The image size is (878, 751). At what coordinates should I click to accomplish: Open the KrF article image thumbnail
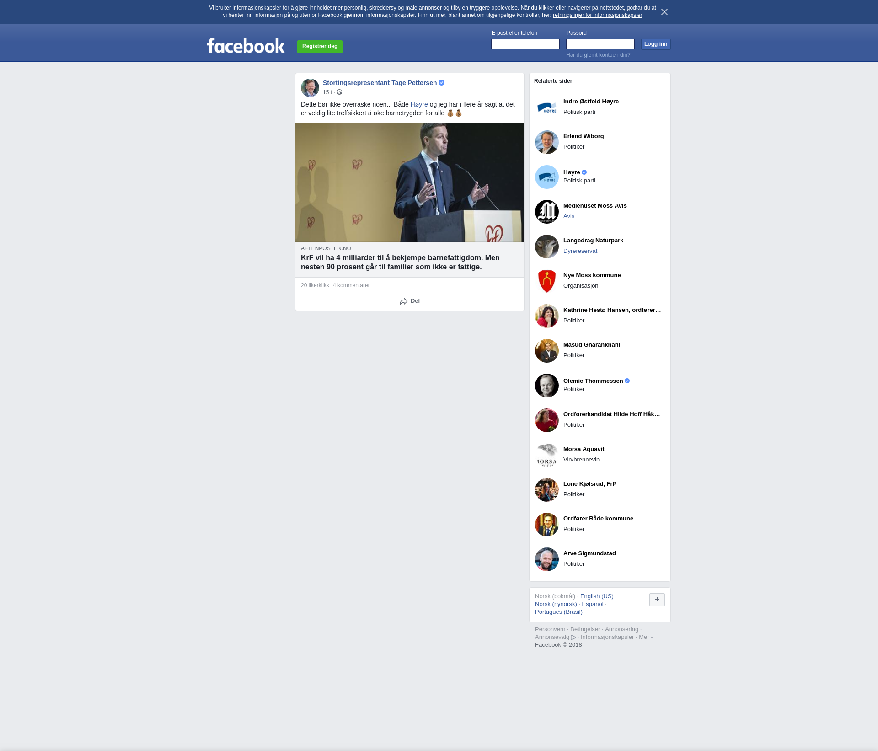coord(409,182)
